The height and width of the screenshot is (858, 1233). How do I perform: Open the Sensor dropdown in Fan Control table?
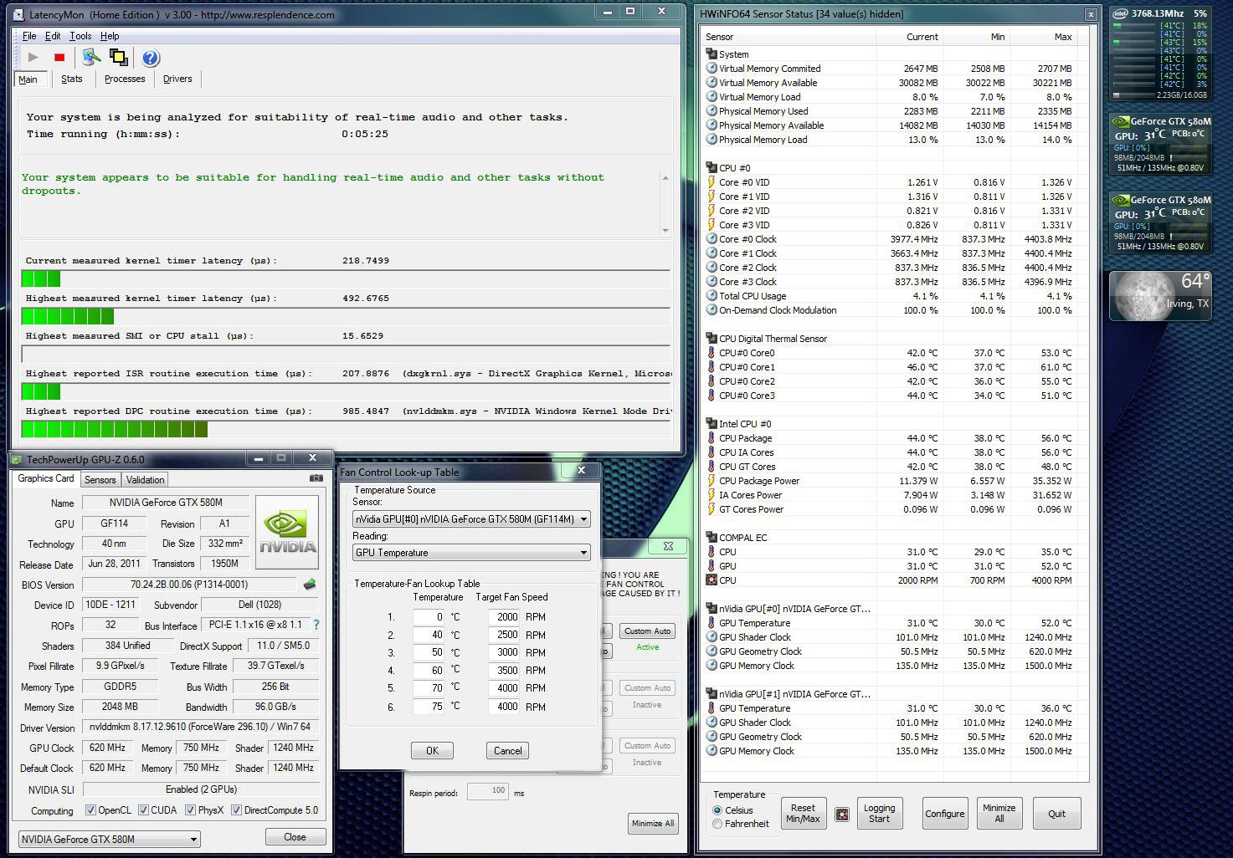click(472, 519)
